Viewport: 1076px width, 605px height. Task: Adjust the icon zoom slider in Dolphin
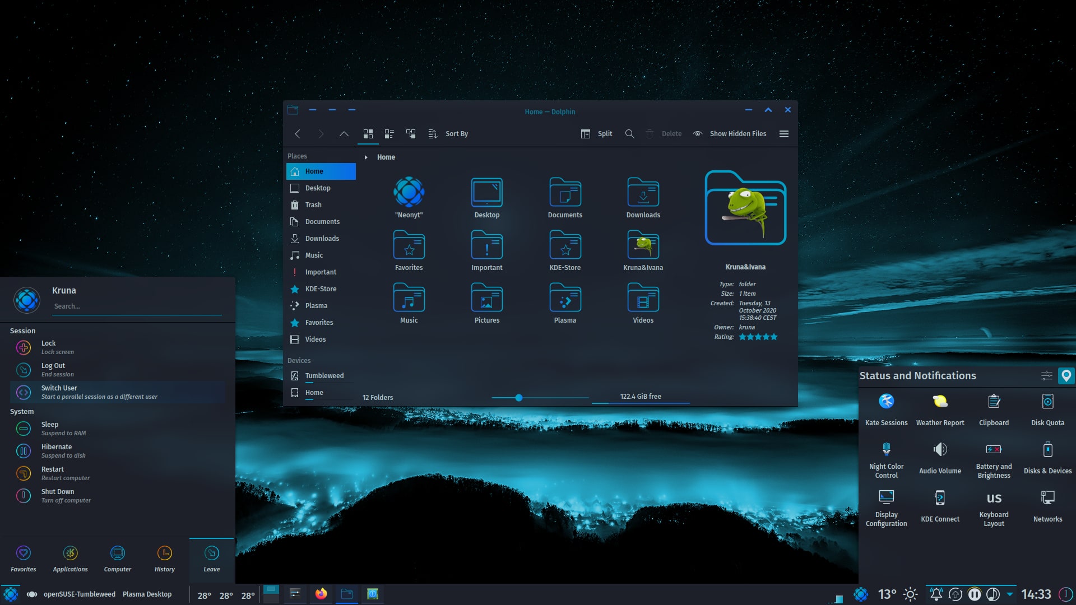pyautogui.click(x=540, y=398)
